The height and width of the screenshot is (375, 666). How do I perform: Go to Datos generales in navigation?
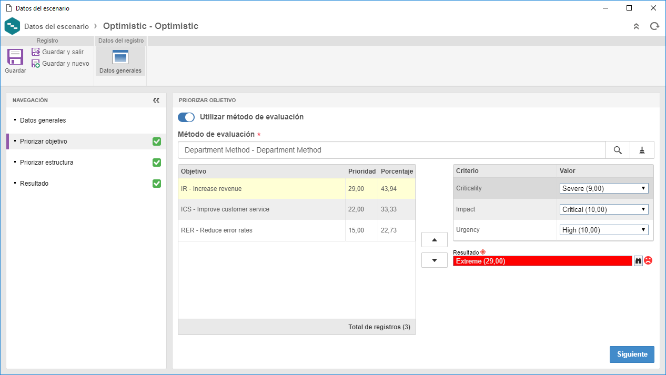(x=86, y=120)
